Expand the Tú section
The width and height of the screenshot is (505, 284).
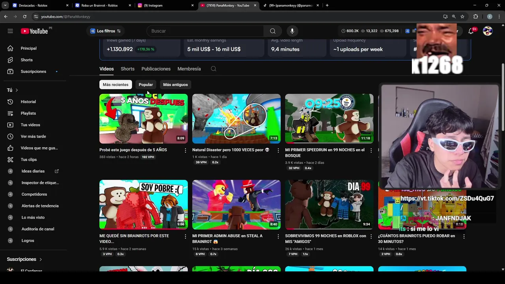[x=13, y=90]
